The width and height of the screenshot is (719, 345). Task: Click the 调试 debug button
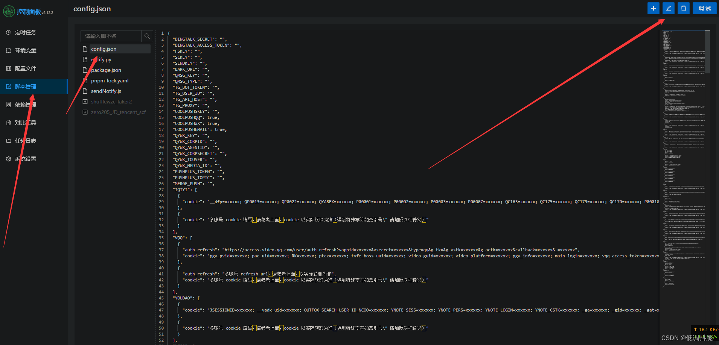click(704, 8)
